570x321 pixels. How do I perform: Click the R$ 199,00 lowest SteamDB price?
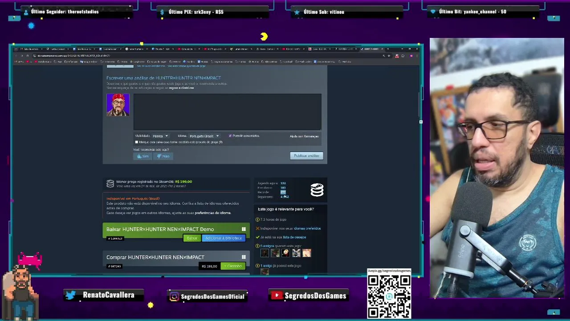(183, 181)
